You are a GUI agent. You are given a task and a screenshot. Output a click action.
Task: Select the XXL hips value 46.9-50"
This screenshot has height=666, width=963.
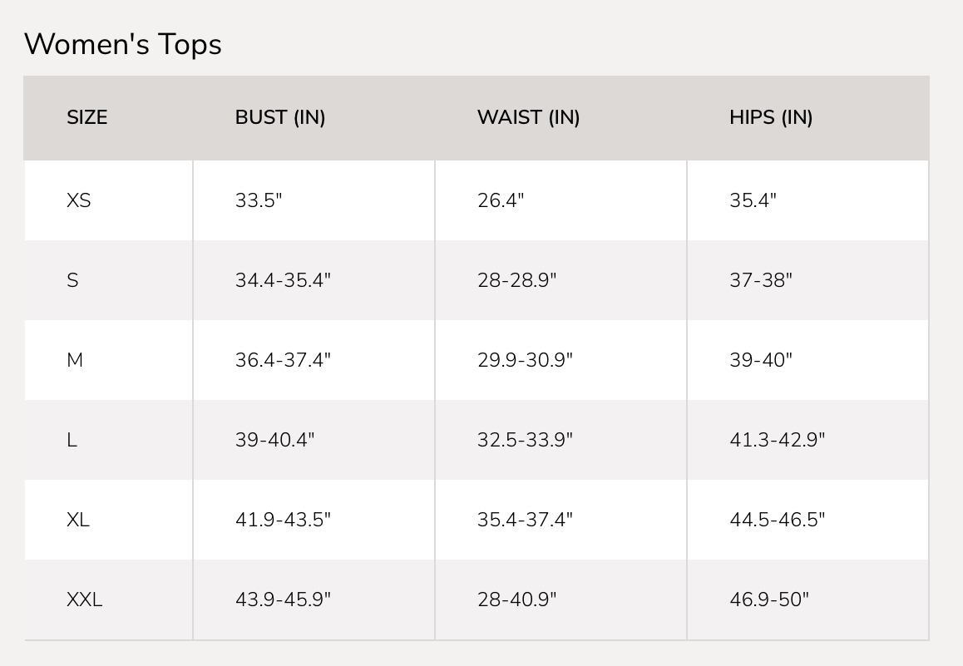pos(769,599)
